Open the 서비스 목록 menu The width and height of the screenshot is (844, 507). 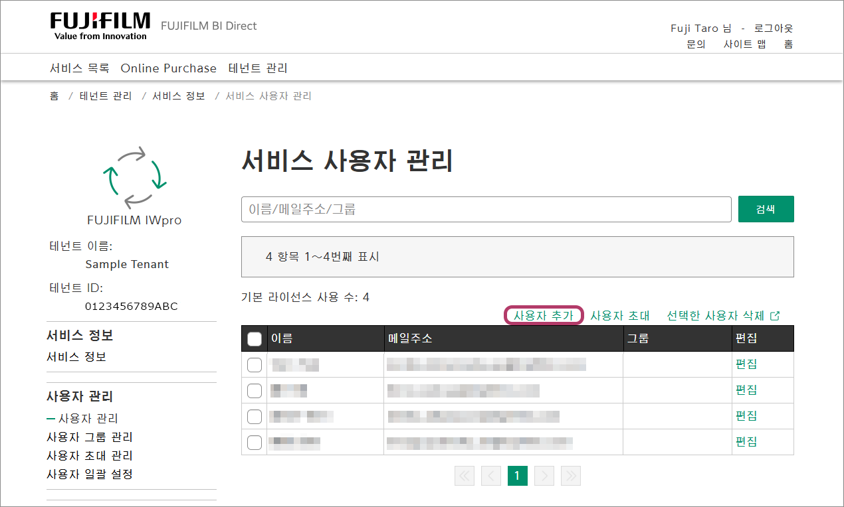coord(79,68)
